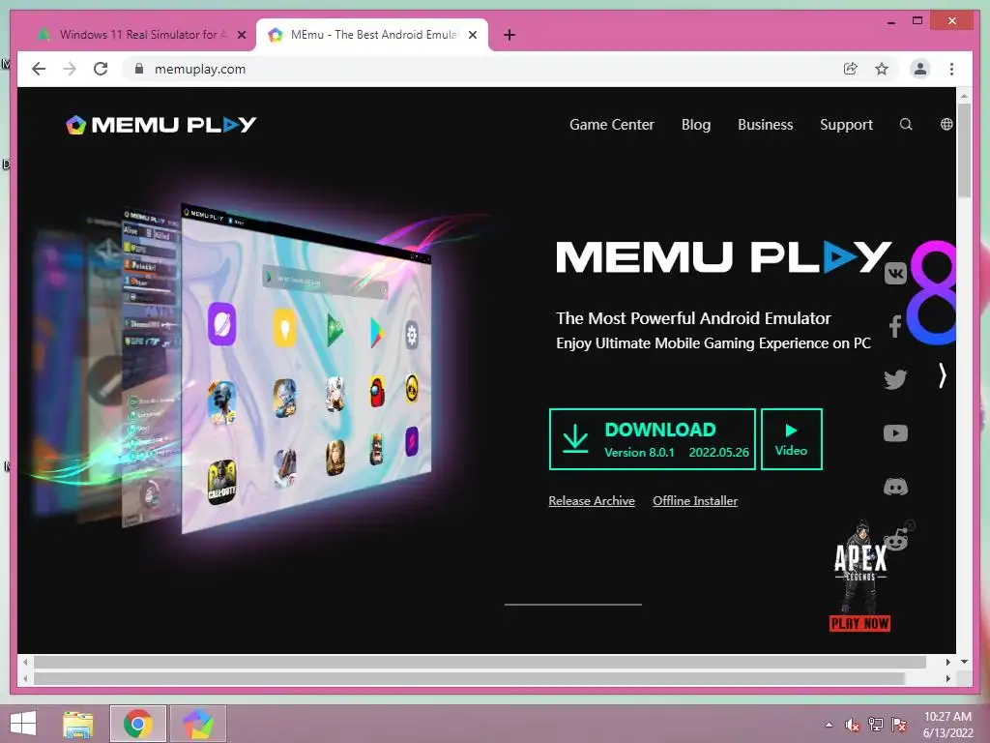Open Chrome three-dot menu
The width and height of the screenshot is (990, 743).
[951, 69]
